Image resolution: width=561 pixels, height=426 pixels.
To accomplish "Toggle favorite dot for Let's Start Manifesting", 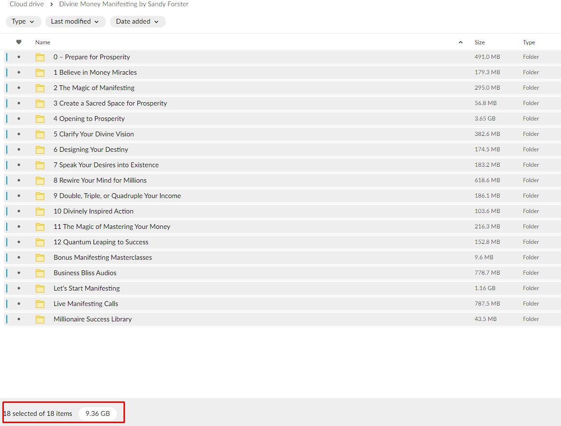I will [19, 288].
